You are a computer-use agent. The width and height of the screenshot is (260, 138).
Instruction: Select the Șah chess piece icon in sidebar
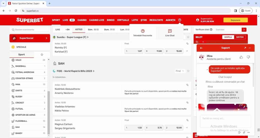13,127
